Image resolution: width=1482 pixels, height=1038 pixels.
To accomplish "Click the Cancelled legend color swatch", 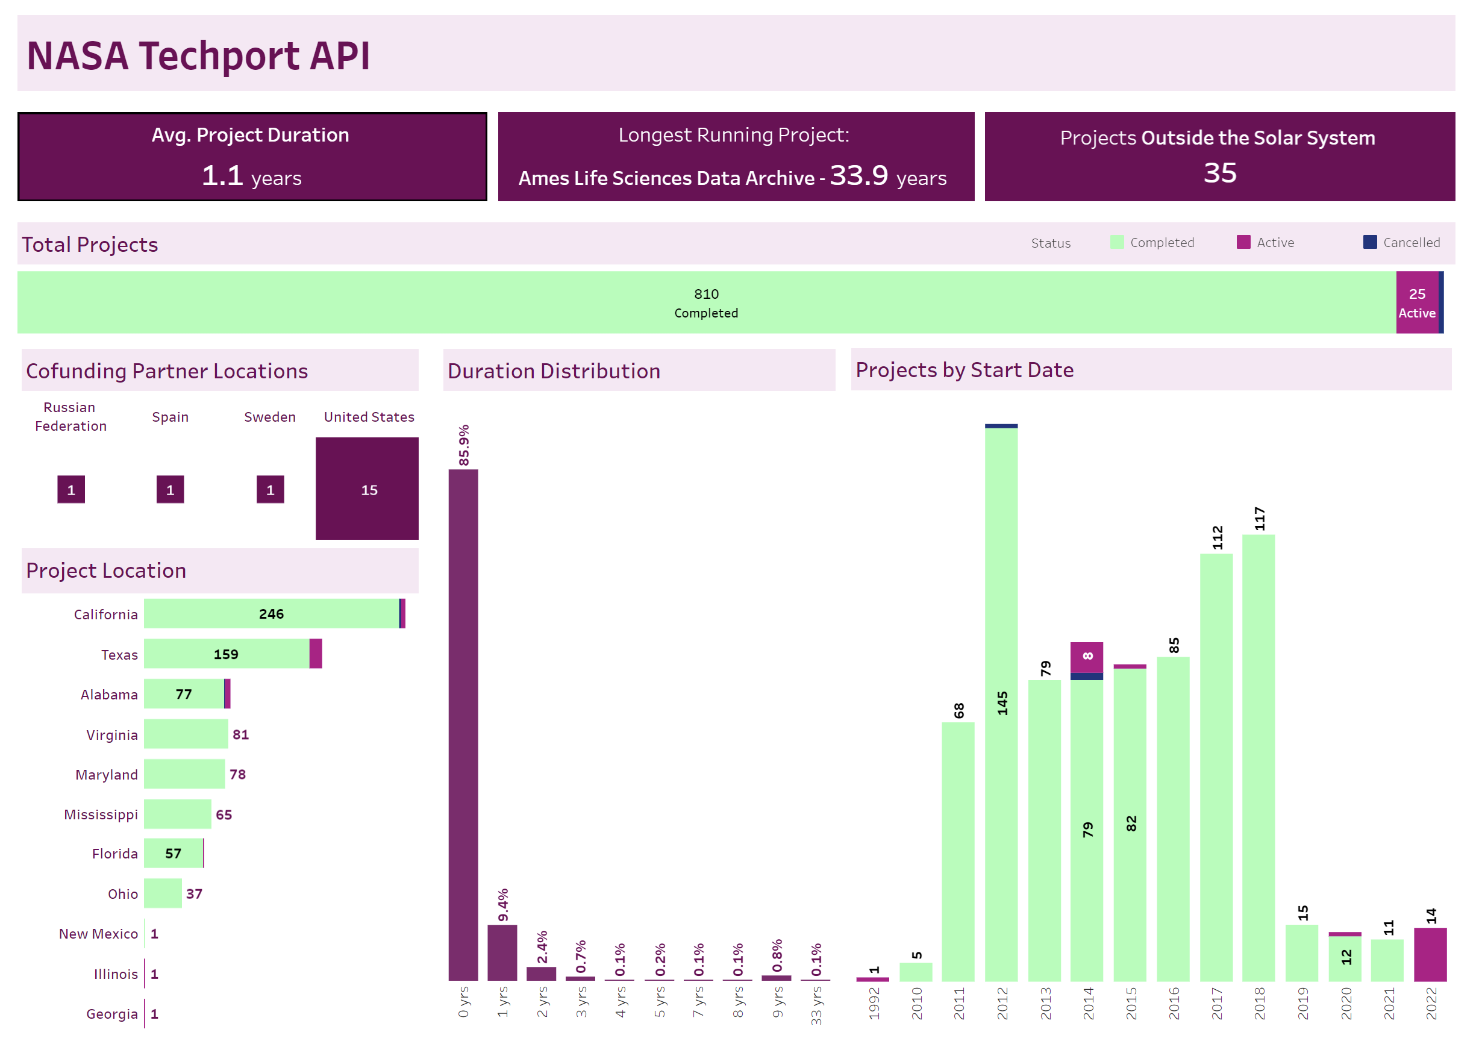I will [1370, 242].
